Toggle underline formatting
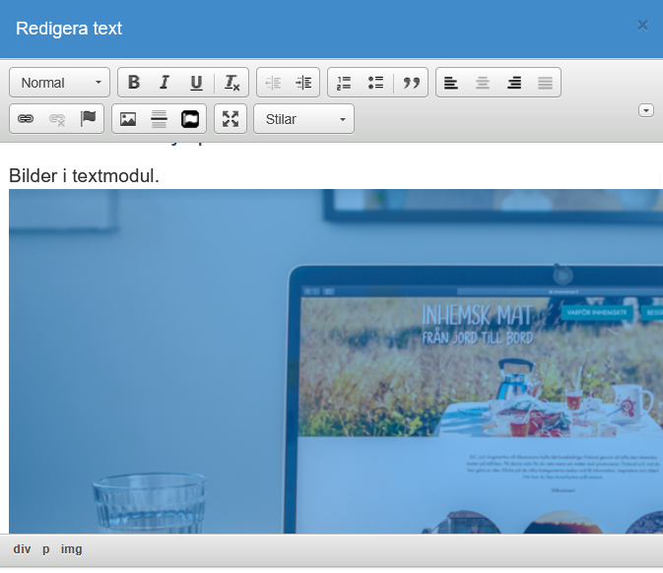Screen dimensions: 663x573 [x=196, y=83]
